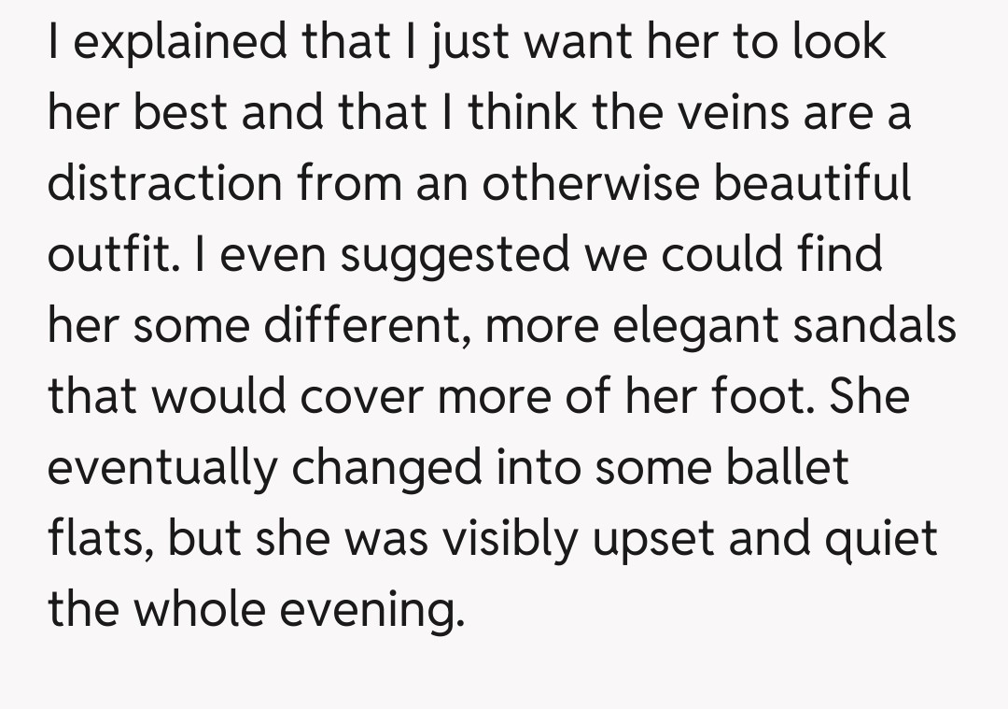Tap the word "beautiful"
The image size is (1008, 709).
coord(812,184)
